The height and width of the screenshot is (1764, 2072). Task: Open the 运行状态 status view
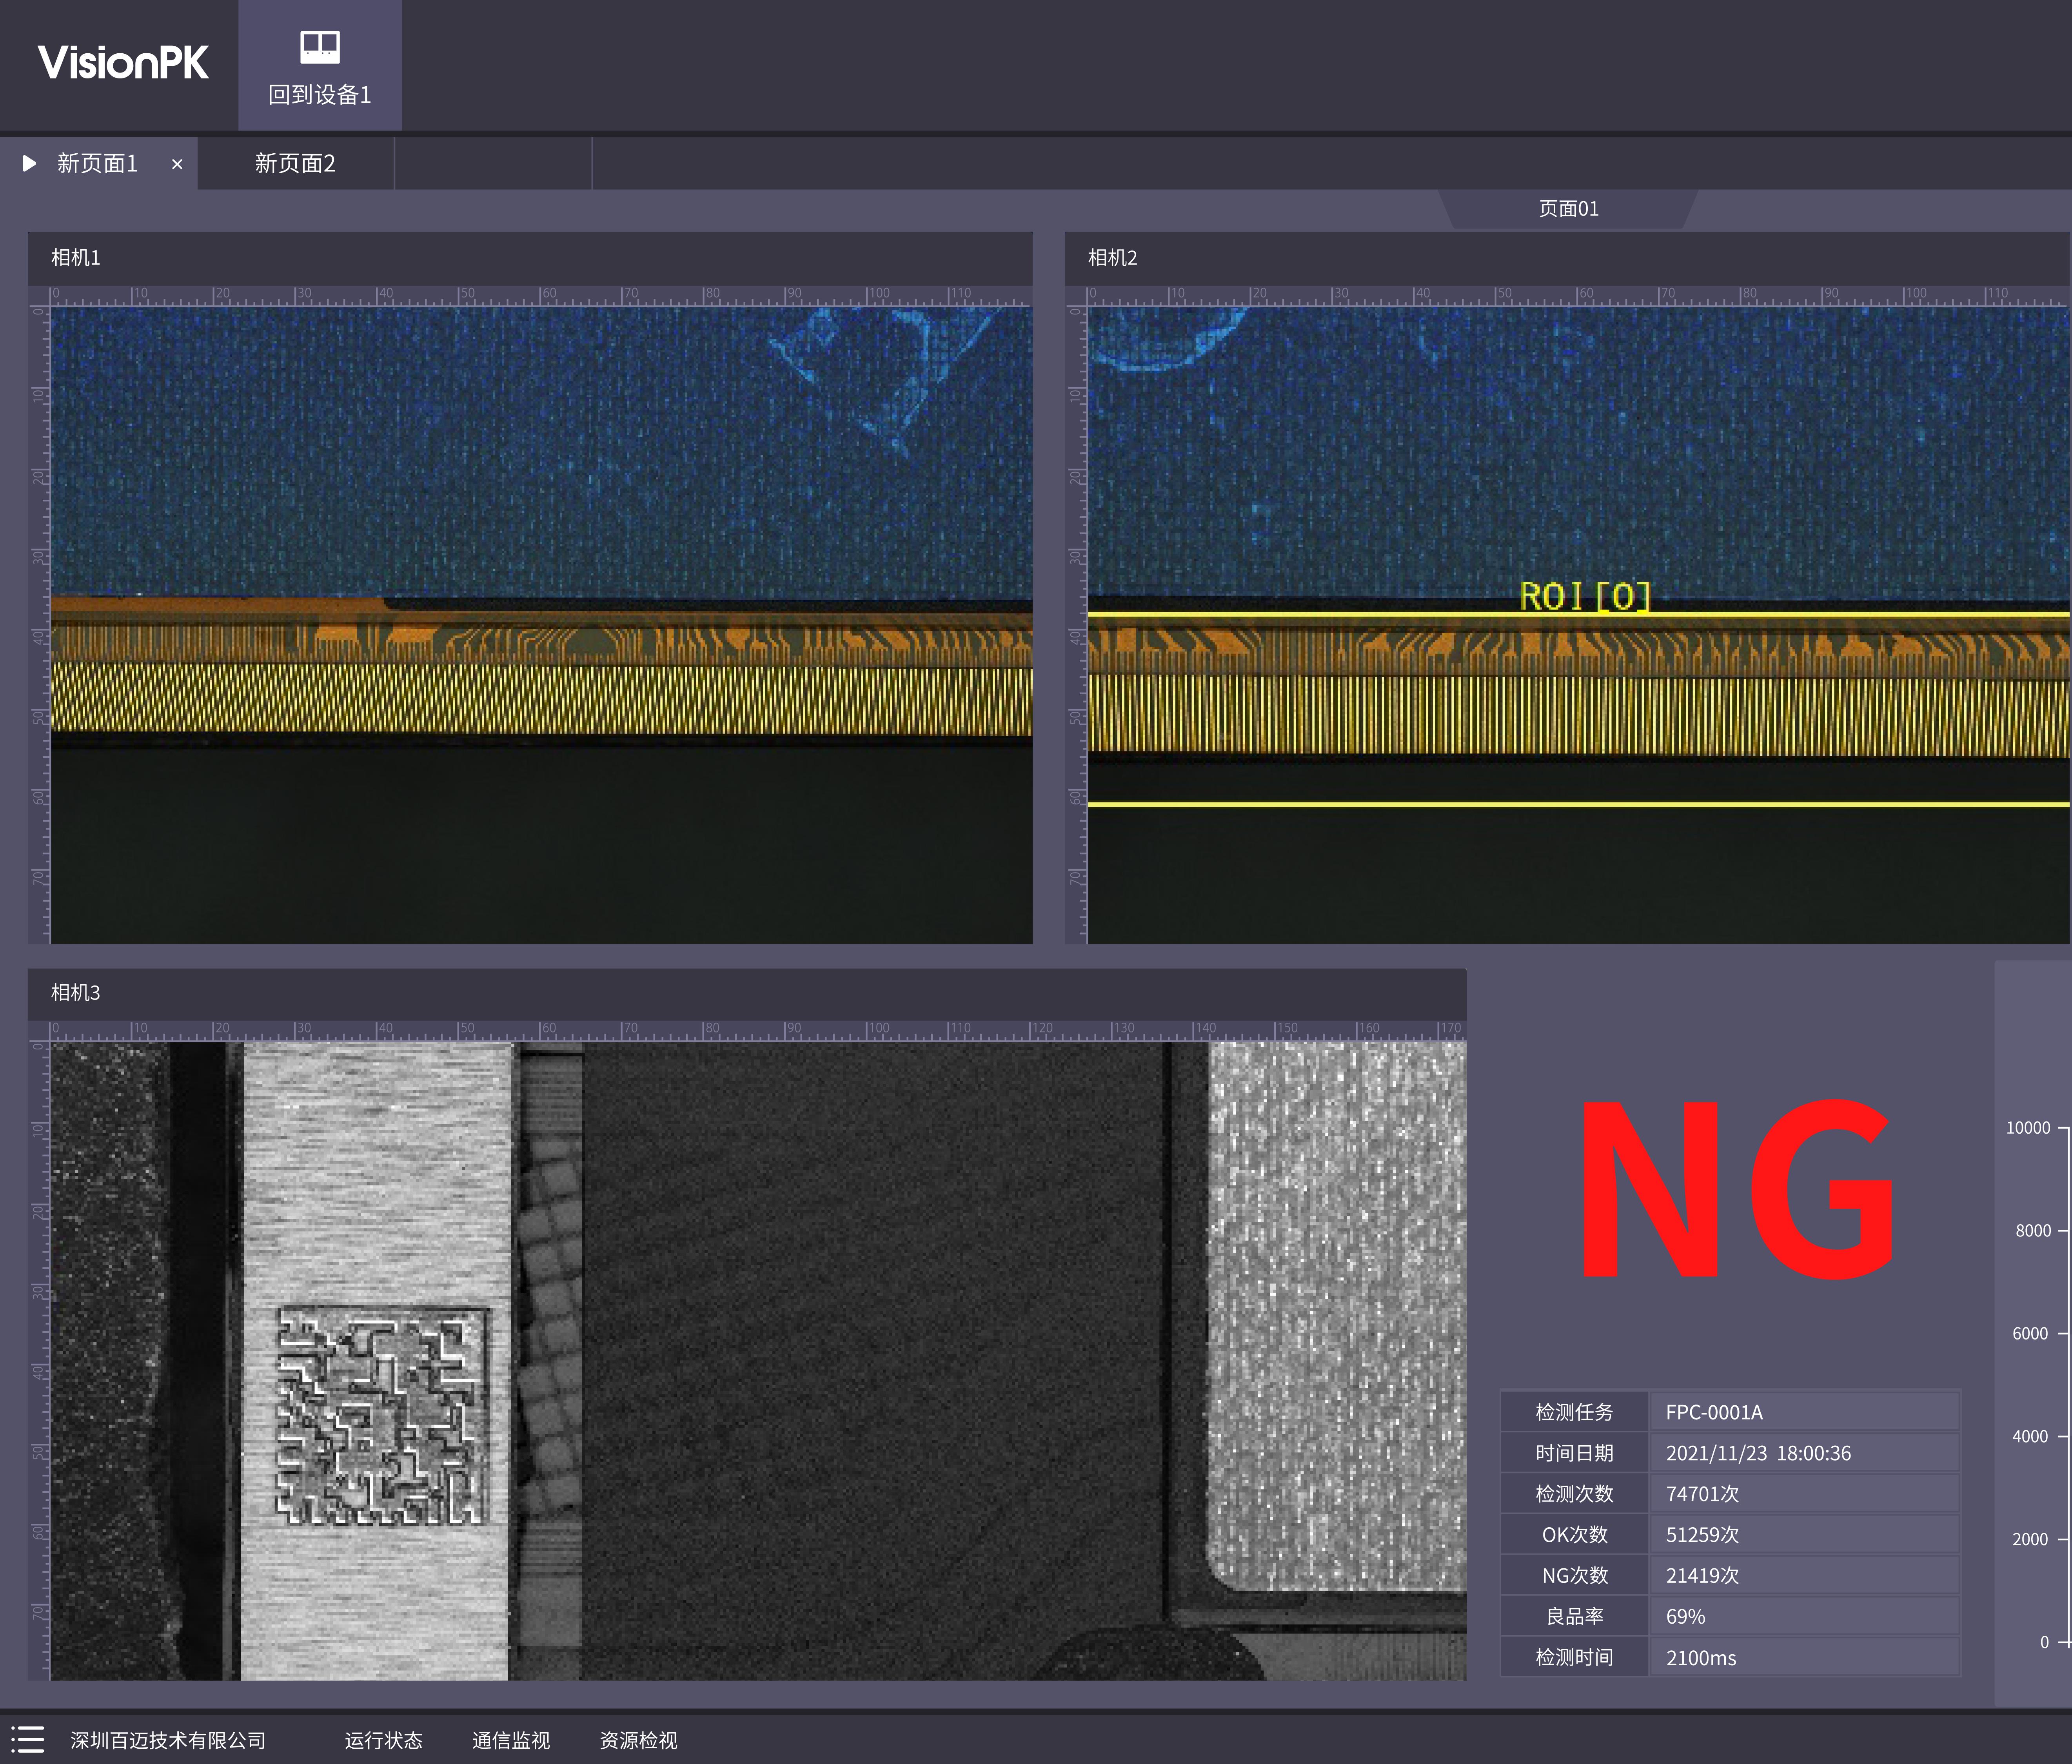pyautogui.click(x=384, y=1740)
